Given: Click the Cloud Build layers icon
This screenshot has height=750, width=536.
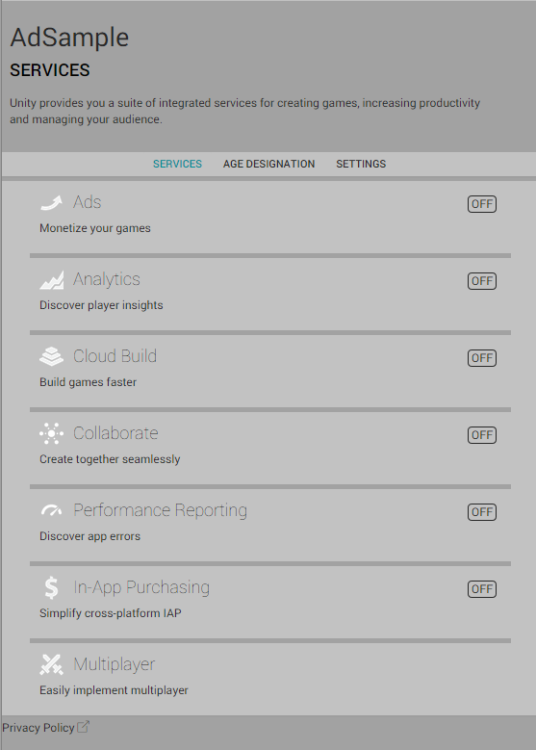Looking at the screenshot, I should [51, 356].
